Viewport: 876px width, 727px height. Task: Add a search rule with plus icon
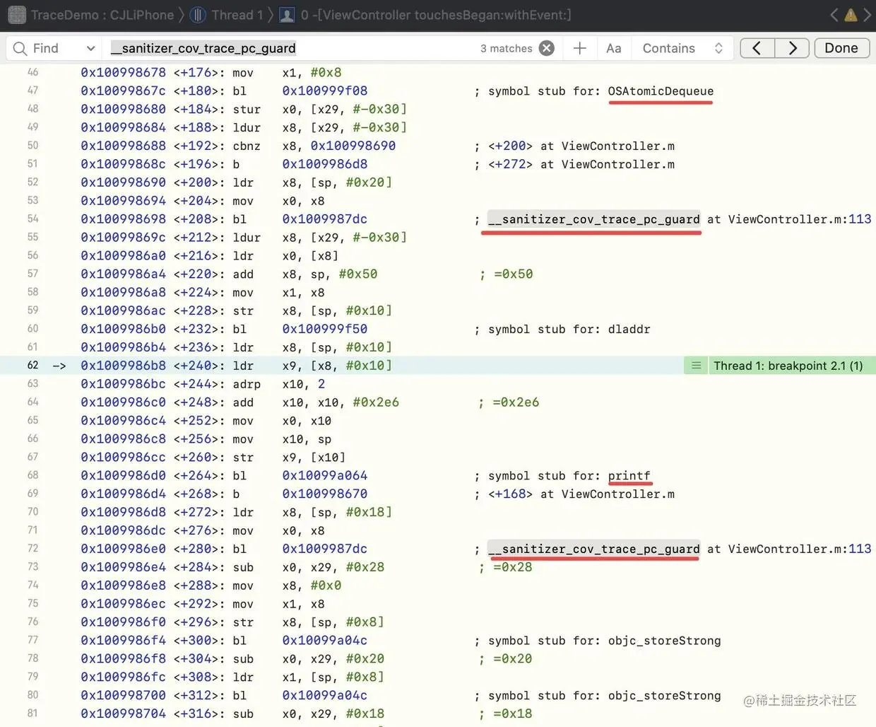click(580, 48)
